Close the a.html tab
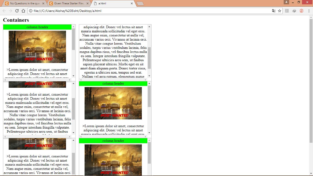Image resolution: width=313 pixels, height=176 pixels. (x=131, y=3)
